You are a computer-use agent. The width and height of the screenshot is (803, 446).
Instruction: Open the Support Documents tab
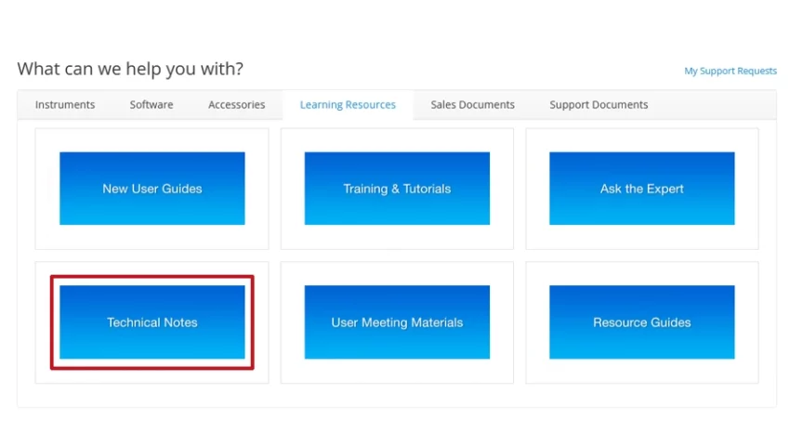[x=599, y=105]
